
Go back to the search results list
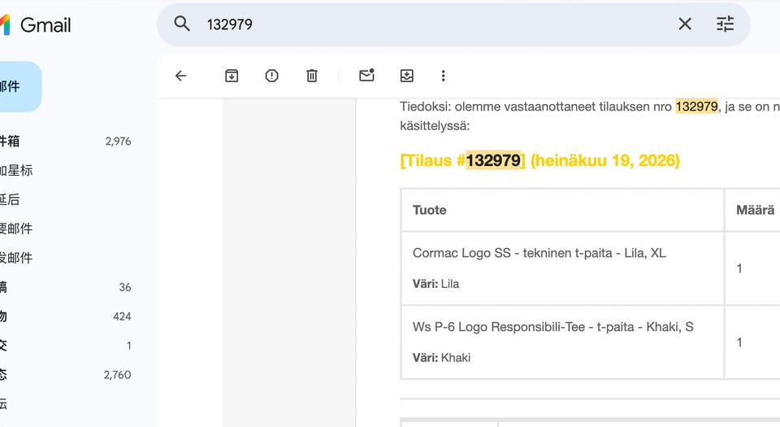(180, 76)
